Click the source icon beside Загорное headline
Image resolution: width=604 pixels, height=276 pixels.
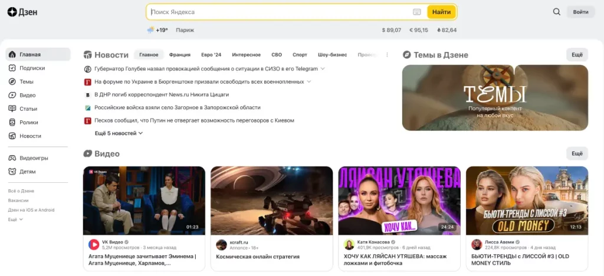click(87, 107)
